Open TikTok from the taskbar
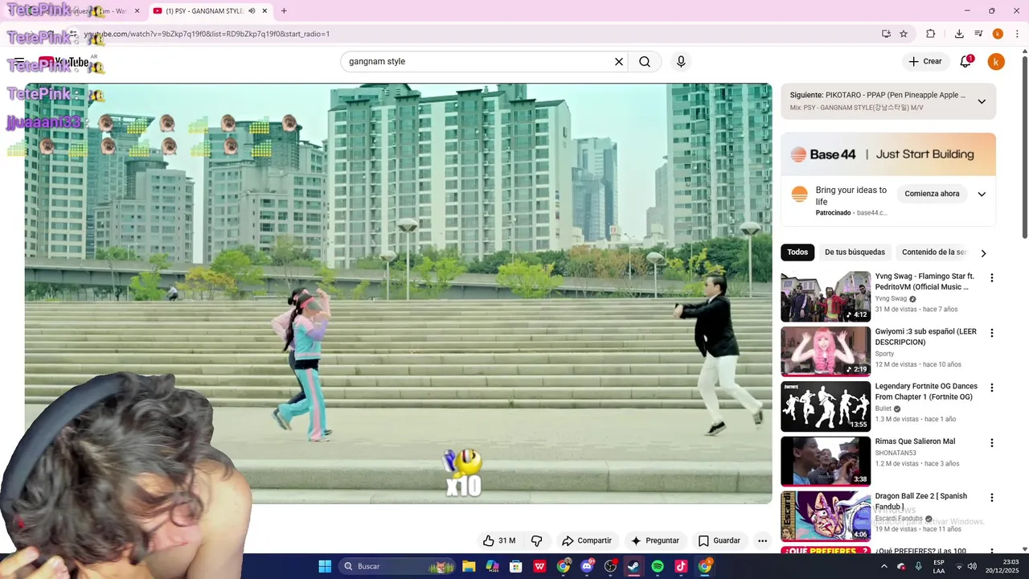Viewport: 1029px width, 579px height. [681, 566]
